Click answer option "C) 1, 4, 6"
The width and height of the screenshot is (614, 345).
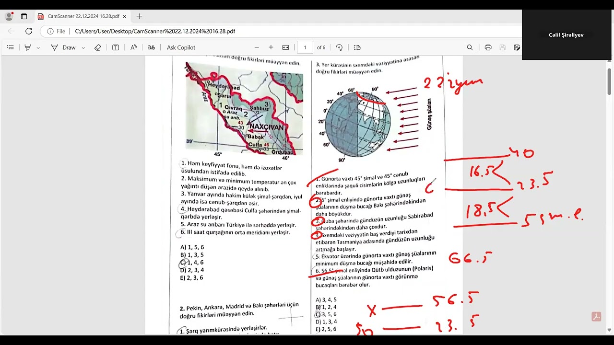192,263
